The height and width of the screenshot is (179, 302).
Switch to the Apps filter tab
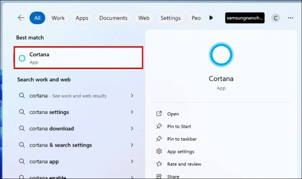pyautogui.click(x=82, y=18)
